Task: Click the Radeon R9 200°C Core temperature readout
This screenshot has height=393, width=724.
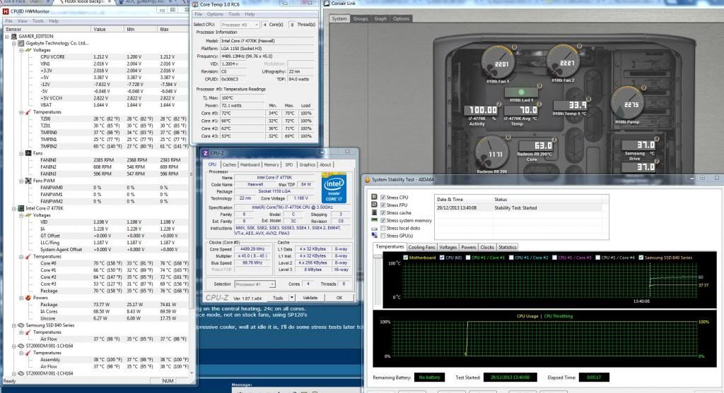Action: point(535,147)
